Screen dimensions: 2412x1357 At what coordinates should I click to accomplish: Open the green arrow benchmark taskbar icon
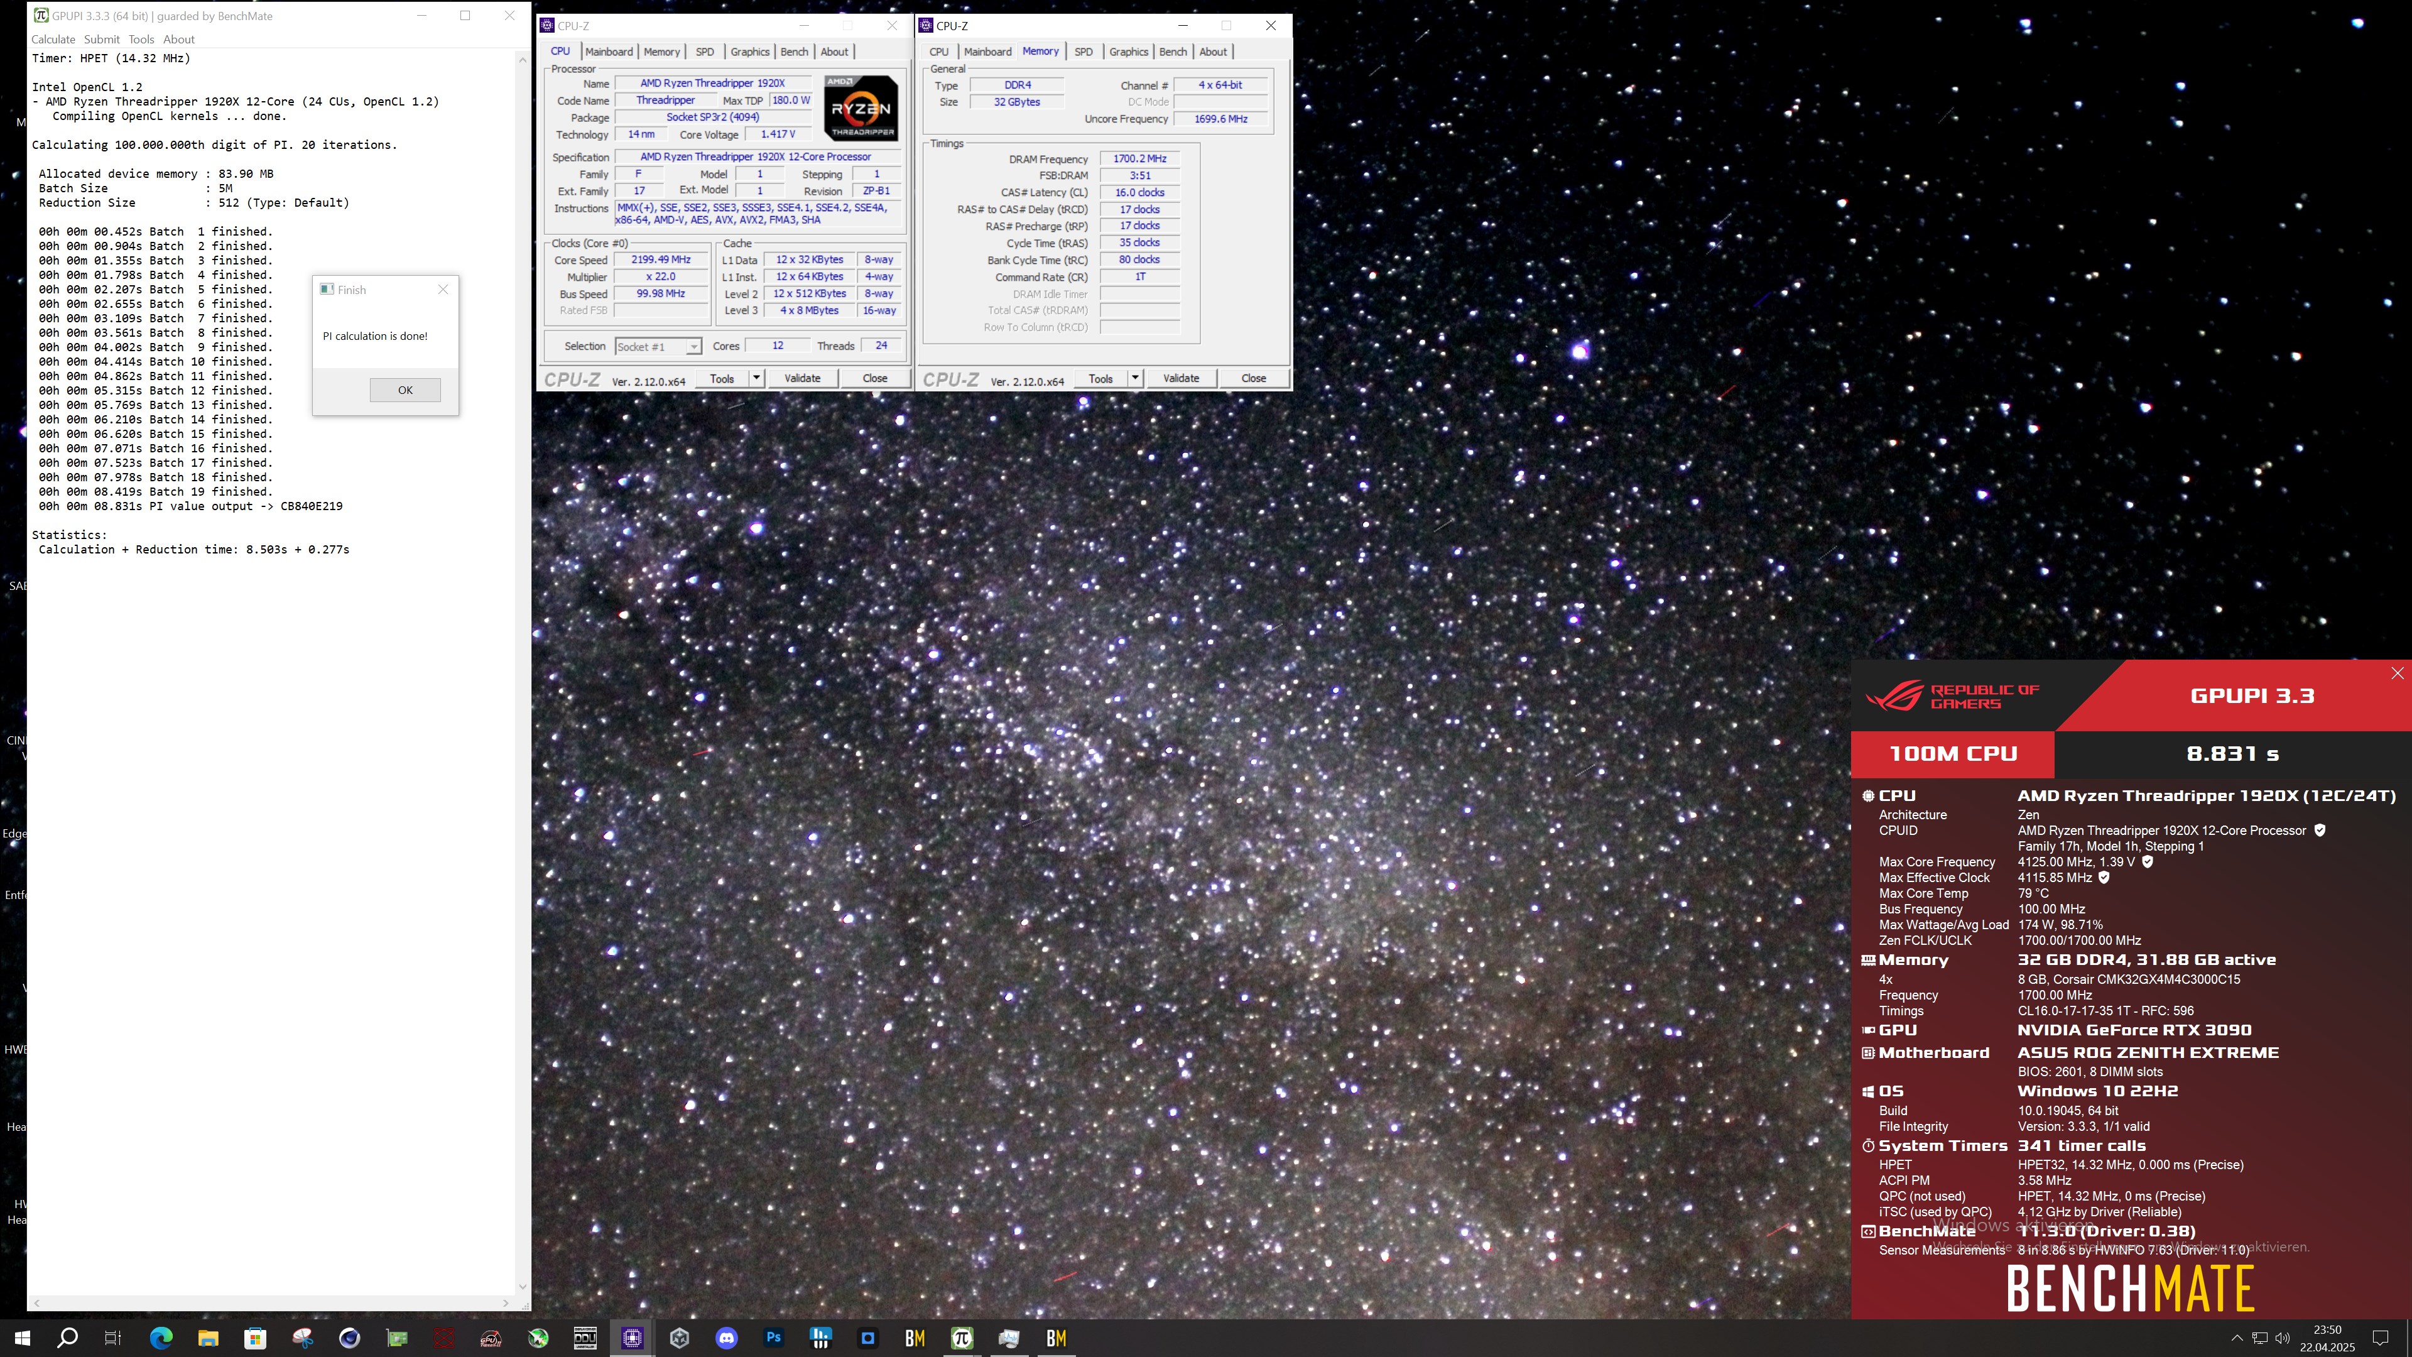pos(538,1338)
